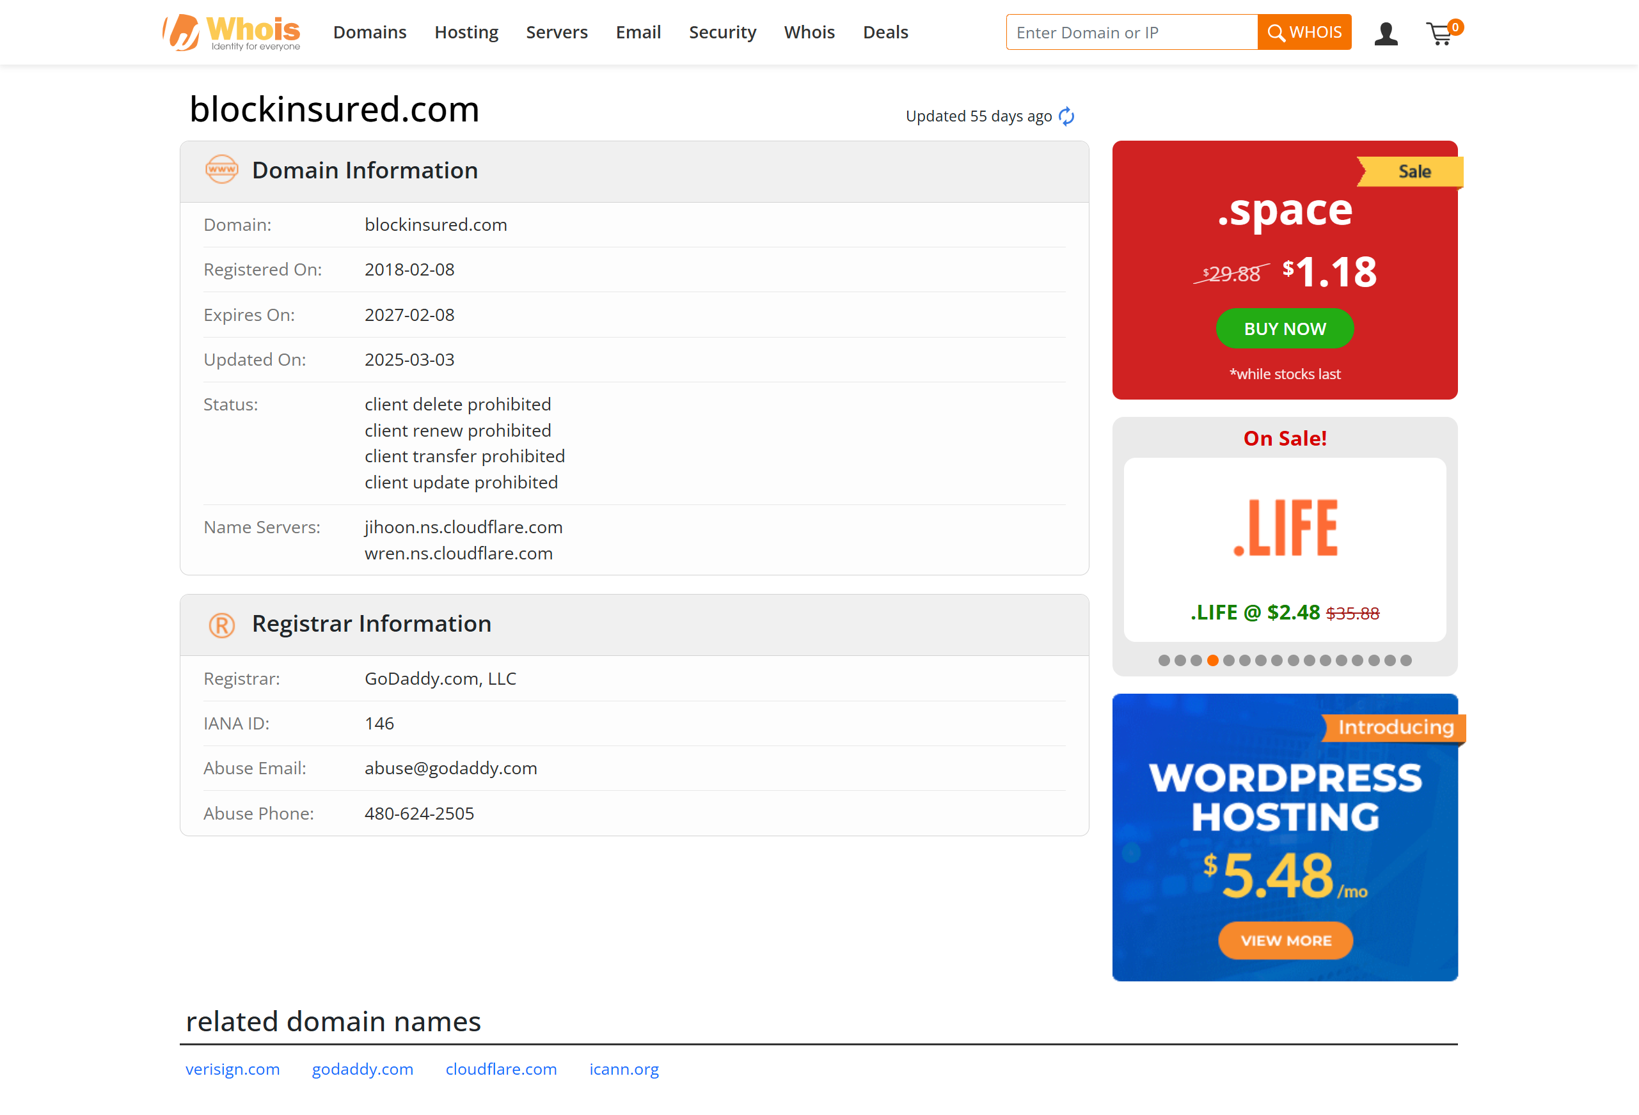Click the .LIFE promo logo
The height and width of the screenshot is (1115, 1639).
click(1284, 527)
